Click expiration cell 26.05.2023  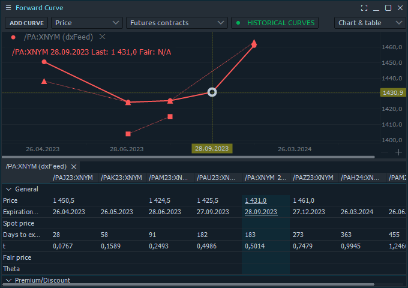click(117, 212)
